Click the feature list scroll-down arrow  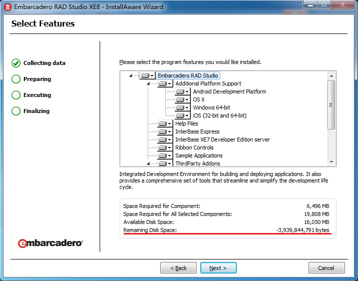tap(331, 162)
